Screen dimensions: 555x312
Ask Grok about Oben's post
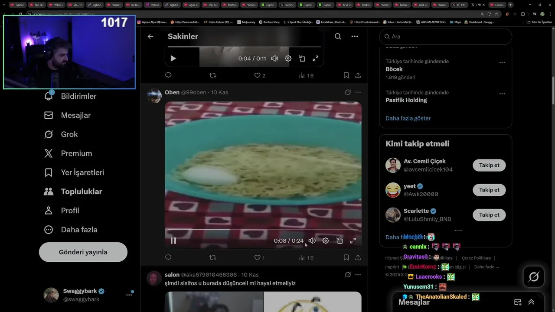tap(348, 92)
